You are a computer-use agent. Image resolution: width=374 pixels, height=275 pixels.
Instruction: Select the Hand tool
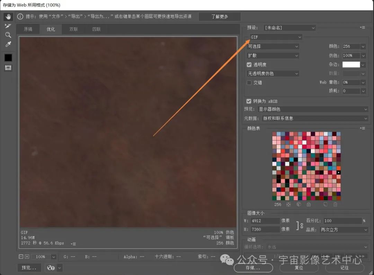[8, 17]
